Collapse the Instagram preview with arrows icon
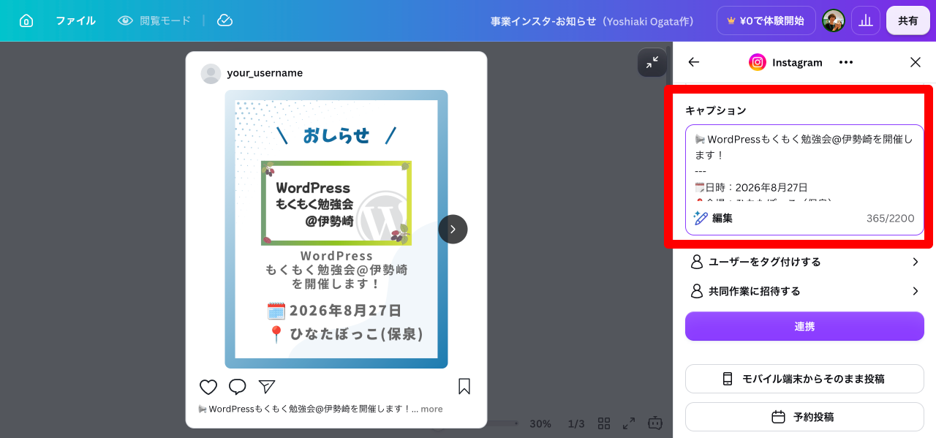 [652, 63]
